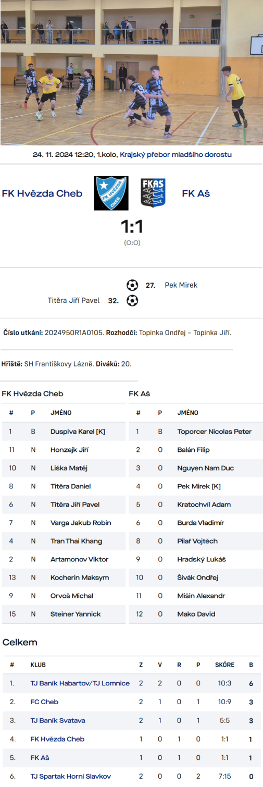Open FK Aš team name heading
The width and height of the screenshot is (263, 787).
point(196,193)
